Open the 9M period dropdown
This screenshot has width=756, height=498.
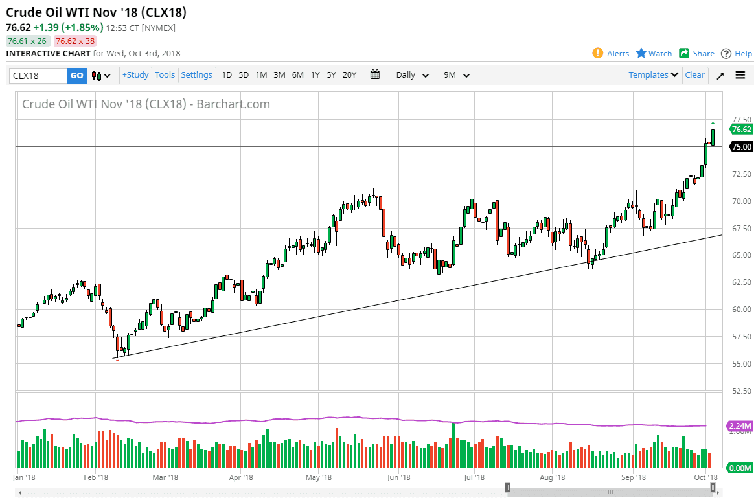(456, 75)
